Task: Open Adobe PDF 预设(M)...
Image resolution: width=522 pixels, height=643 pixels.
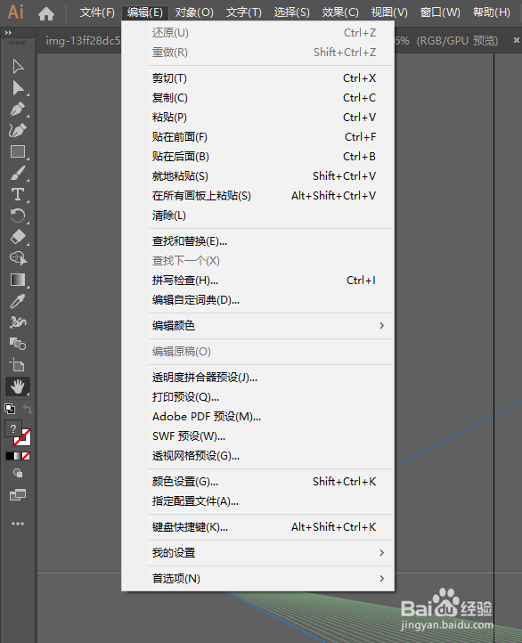Action: 257,417
